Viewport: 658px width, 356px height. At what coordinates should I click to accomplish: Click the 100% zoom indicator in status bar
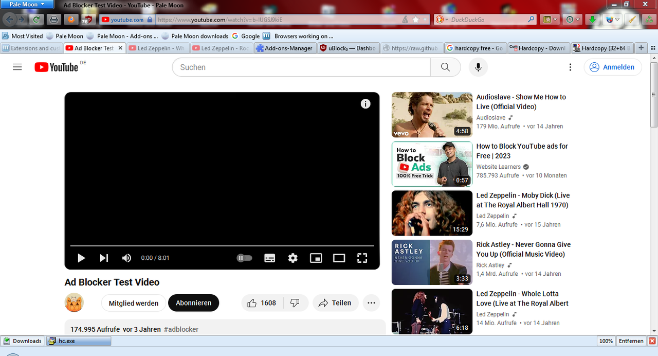606,341
